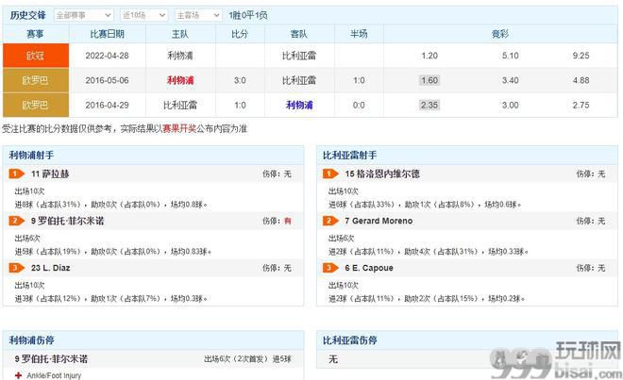The image size is (623, 380).
Task: Click the 欧罗巴 cell for 2016-04-29
Action: click(x=36, y=105)
